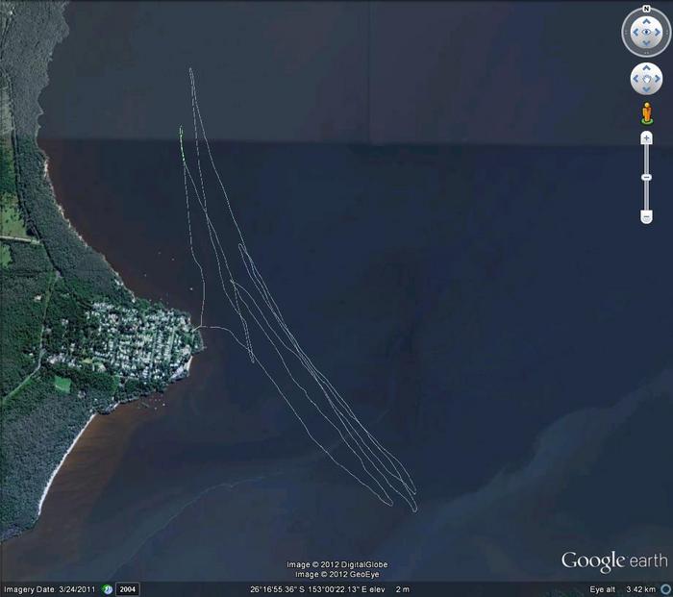The width and height of the screenshot is (673, 597).
Task: Click the Google Earth logo
Action: point(613,561)
